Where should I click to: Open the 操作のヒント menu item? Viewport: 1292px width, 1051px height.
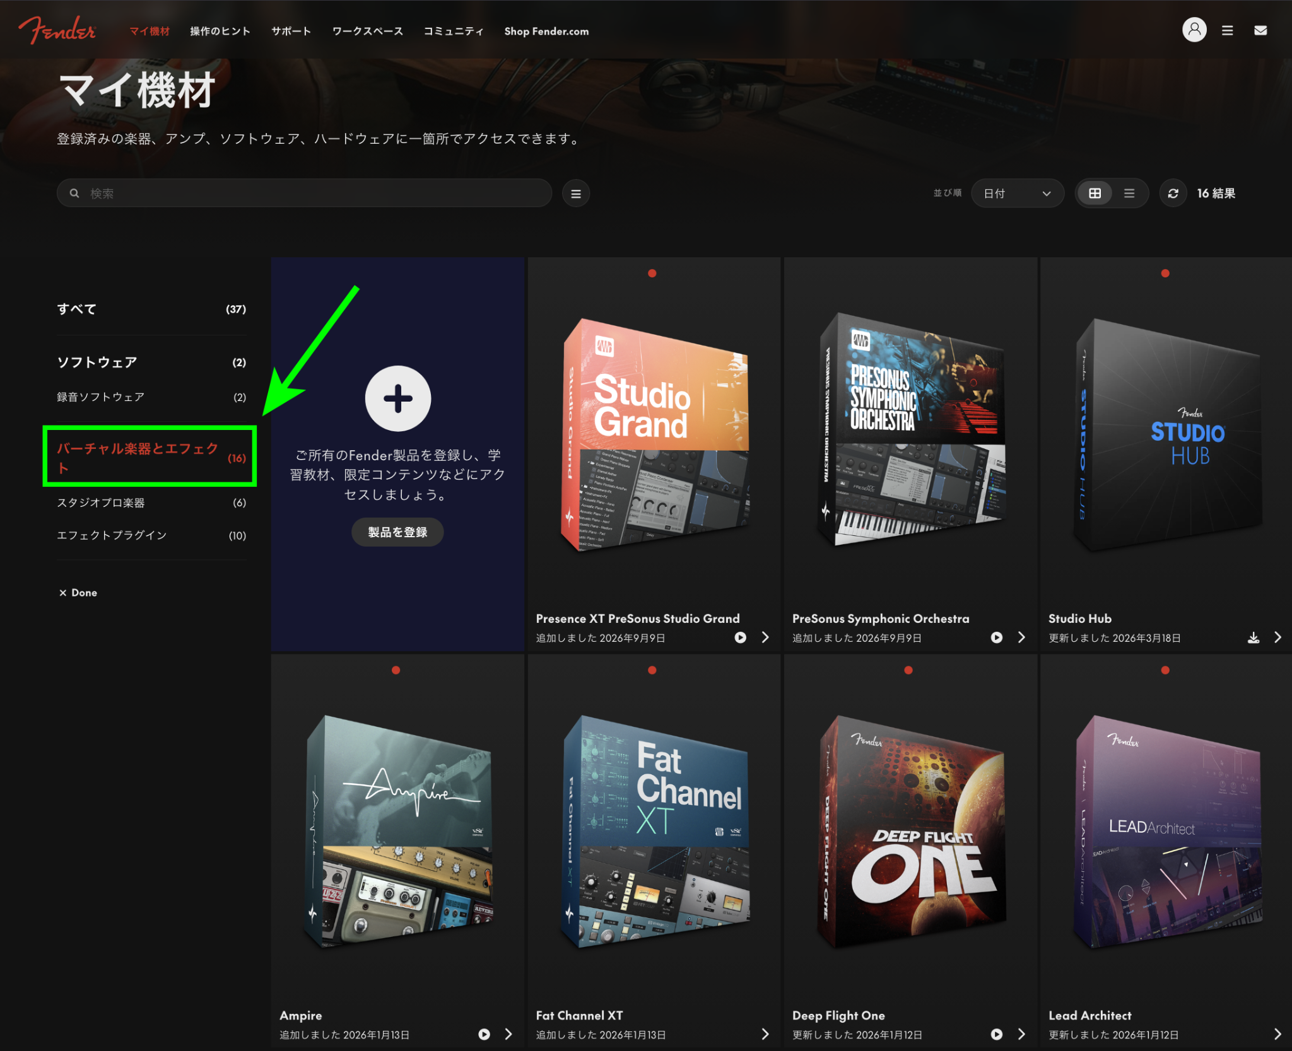(220, 31)
